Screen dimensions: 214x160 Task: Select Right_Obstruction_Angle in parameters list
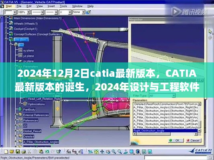click(x=165, y=131)
